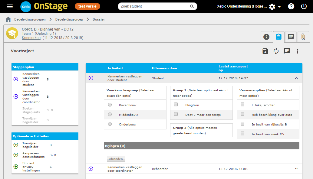The height and width of the screenshot is (179, 313).
Task: Open the help question mark
Action: click(291, 6)
